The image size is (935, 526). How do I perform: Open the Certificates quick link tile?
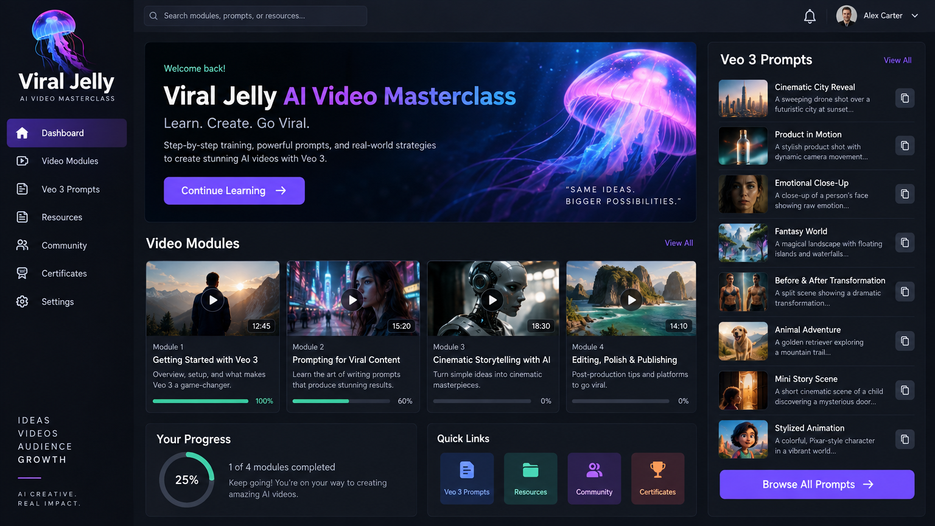657,479
